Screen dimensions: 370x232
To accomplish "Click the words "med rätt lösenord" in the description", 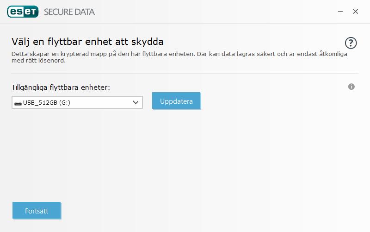I will [38, 61].
